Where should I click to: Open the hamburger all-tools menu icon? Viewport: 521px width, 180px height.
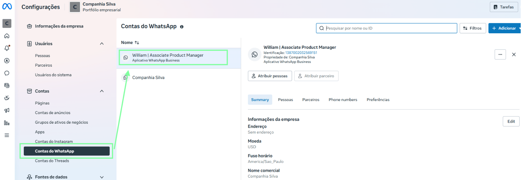(7, 135)
